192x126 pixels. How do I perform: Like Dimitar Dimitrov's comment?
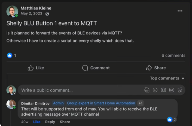tap(36, 122)
